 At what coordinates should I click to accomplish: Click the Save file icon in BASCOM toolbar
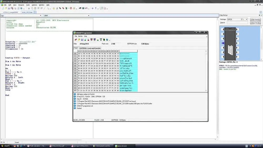[x=9, y=8]
